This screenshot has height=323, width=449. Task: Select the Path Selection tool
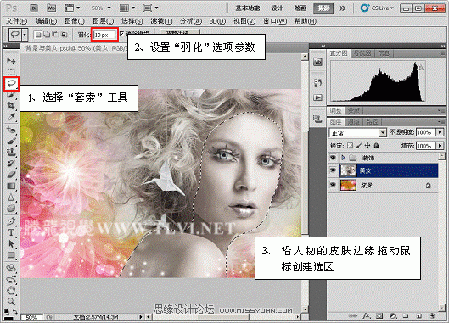pos(11,244)
